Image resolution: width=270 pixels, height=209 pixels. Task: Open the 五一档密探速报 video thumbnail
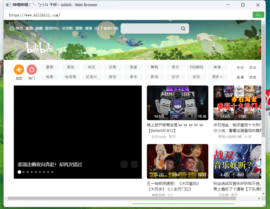(x=178, y=161)
